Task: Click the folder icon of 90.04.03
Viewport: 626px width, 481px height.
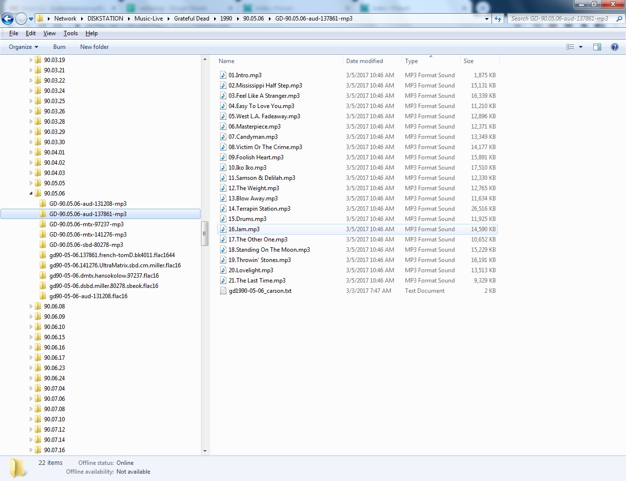Action: 38,173
